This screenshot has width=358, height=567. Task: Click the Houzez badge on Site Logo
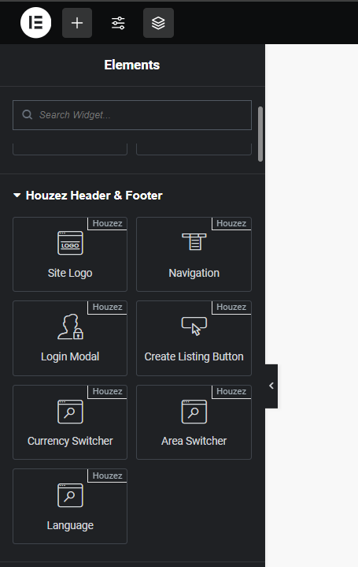(107, 223)
